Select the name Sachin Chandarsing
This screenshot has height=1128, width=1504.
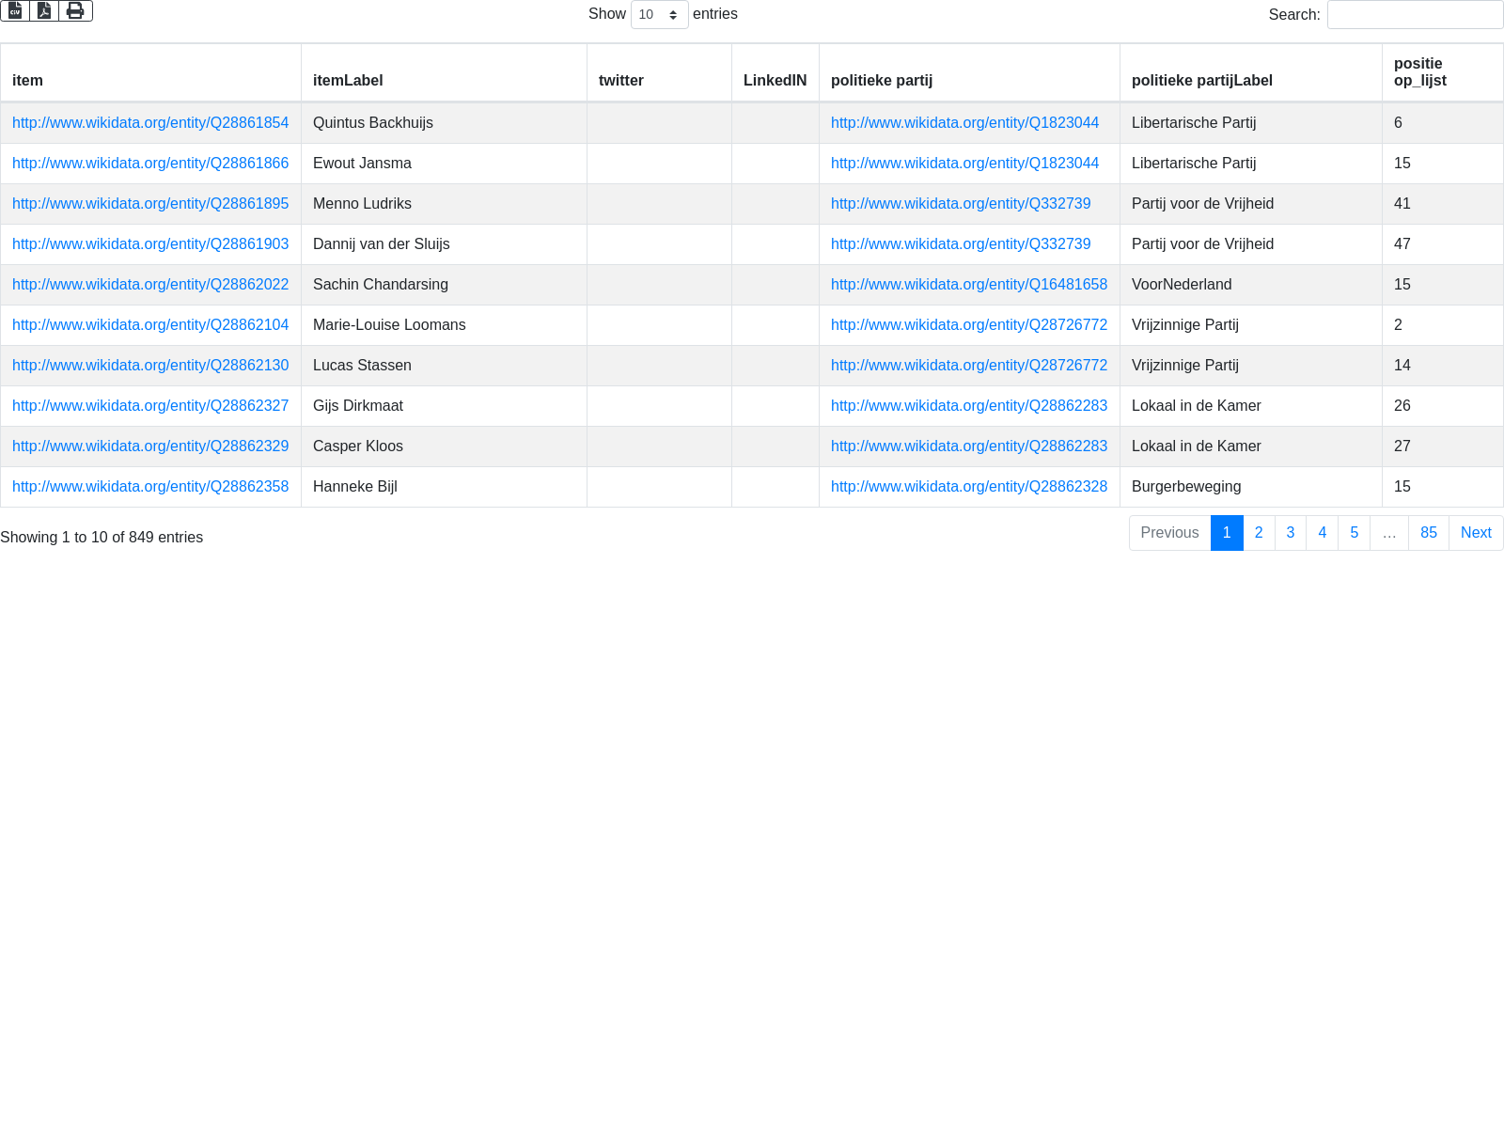tap(381, 285)
